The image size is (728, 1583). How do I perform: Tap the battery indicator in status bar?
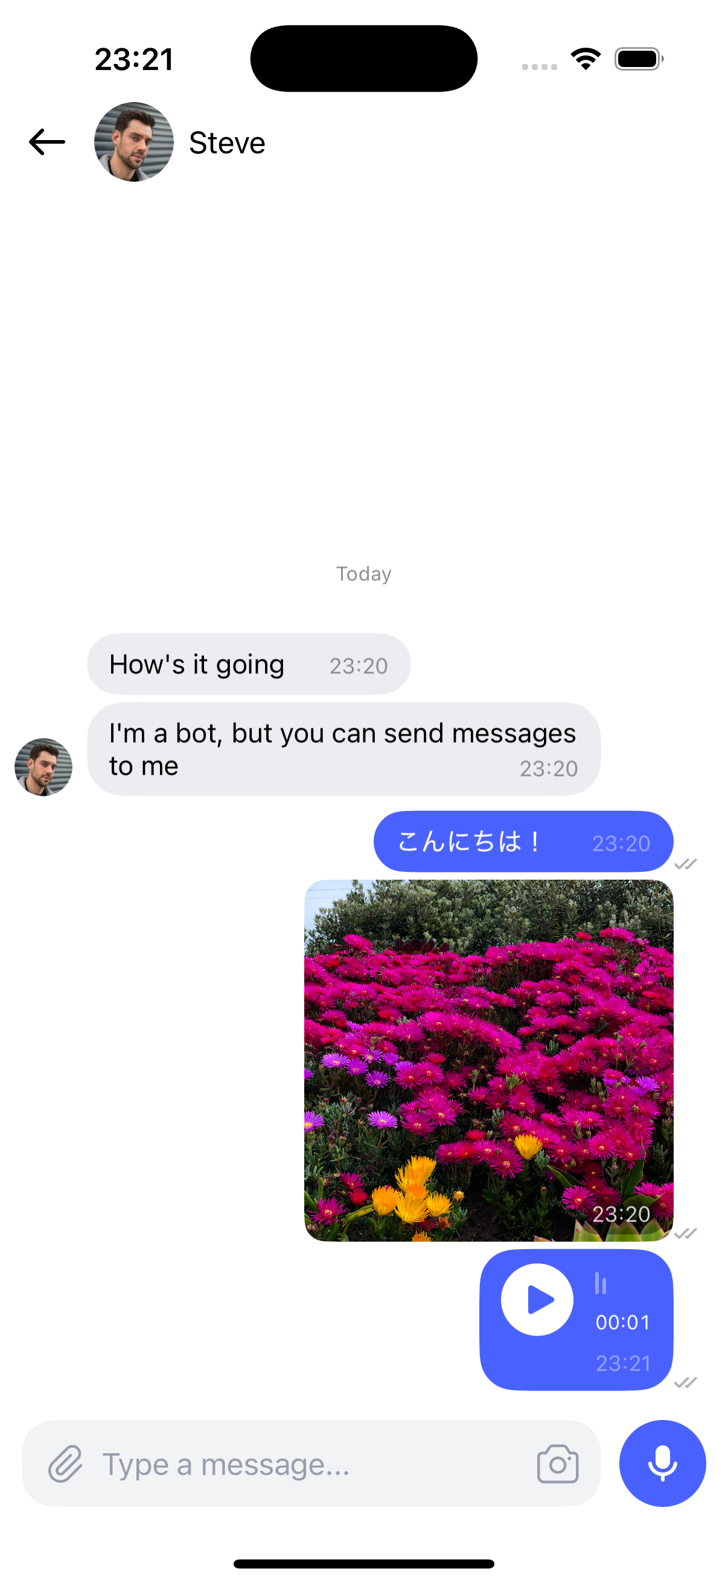[x=639, y=59]
